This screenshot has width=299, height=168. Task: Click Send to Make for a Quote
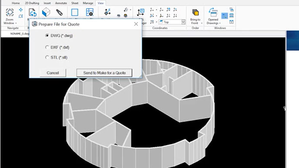[104, 73]
